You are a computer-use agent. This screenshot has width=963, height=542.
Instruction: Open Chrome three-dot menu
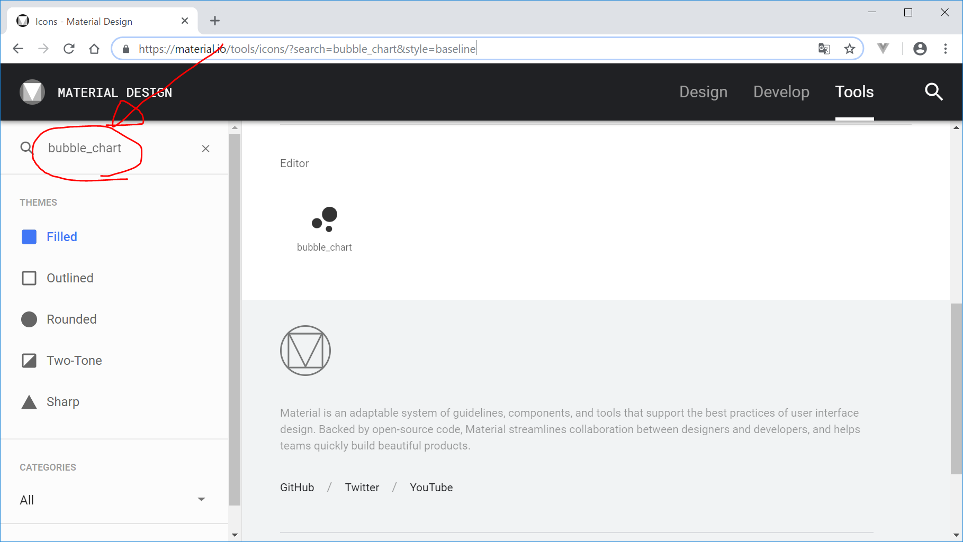[946, 49]
